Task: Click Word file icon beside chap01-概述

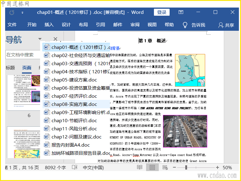Action: [x=47, y=47]
